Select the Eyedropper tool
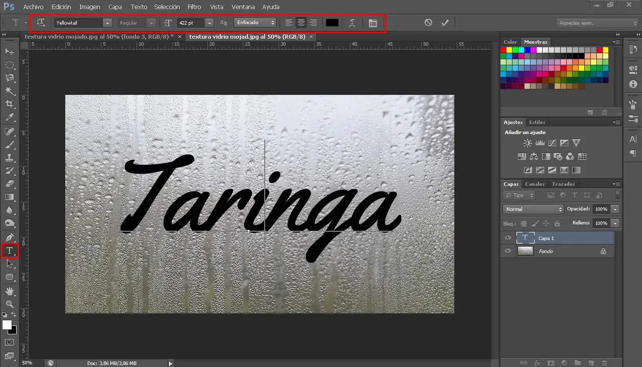The height and width of the screenshot is (367, 642). pyautogui.click(x=10, y=117)
